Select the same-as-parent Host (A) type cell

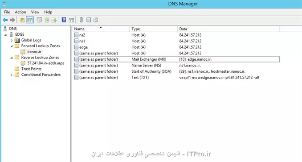[x=139, y=53]
